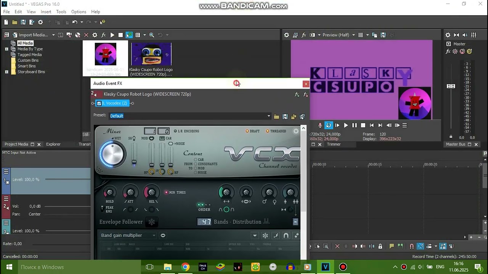The image size is (488, 274).
Task: Create a new project with toolbar icon
Action: 6,22
